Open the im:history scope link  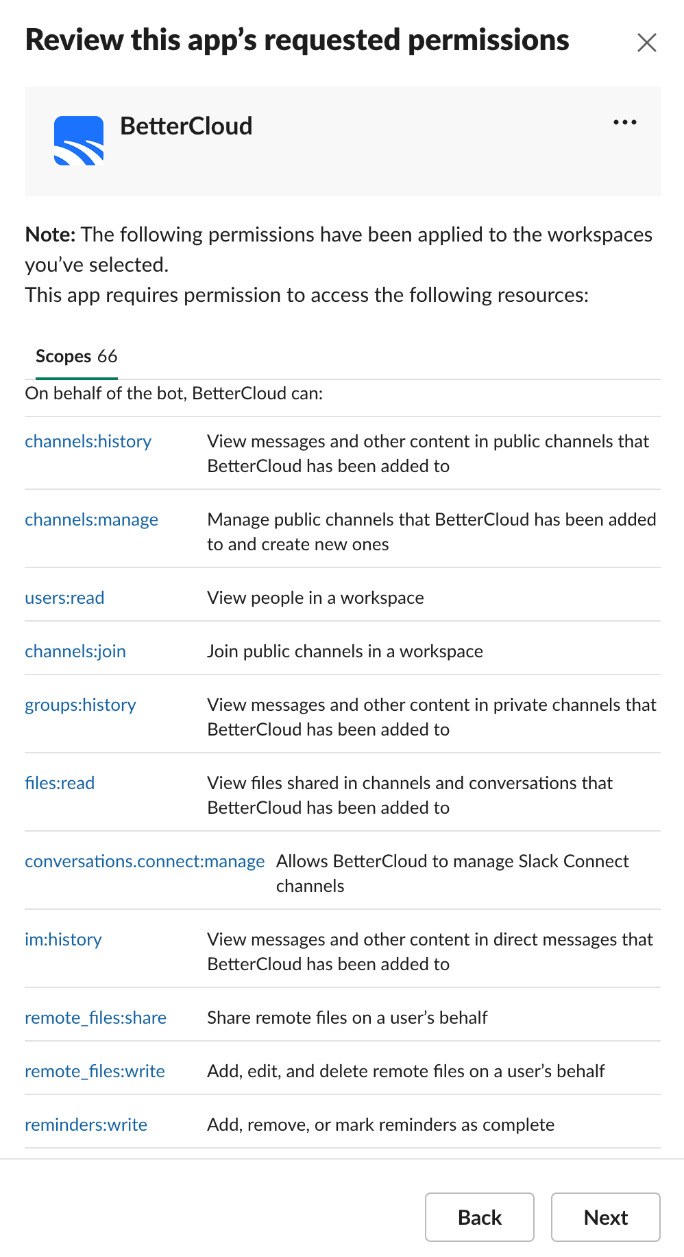63,939
